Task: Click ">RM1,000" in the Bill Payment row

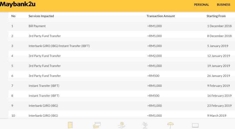Action: pos(155,26)
